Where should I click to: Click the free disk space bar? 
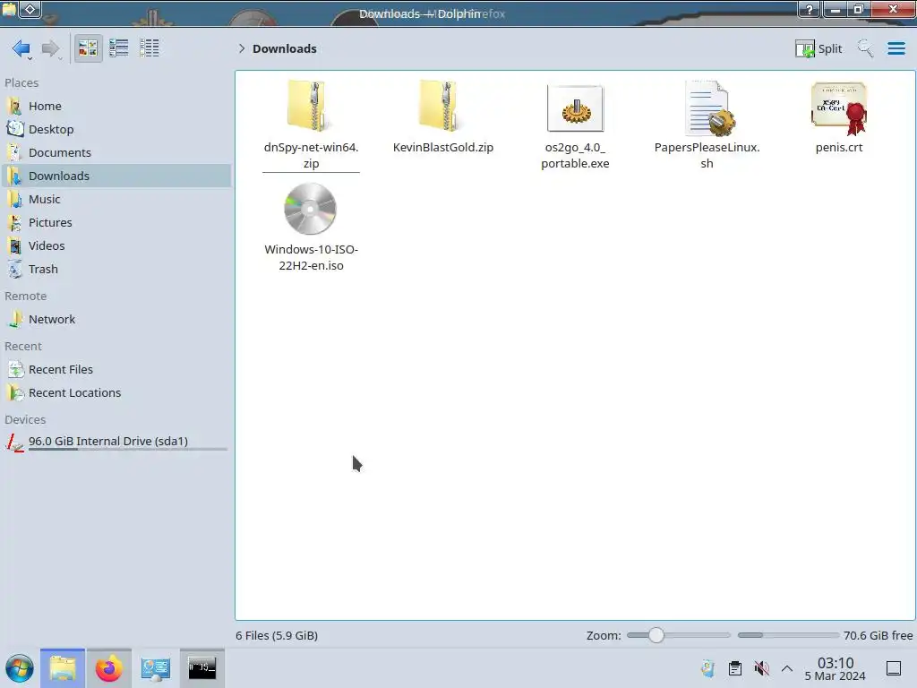tap(788, 635)
